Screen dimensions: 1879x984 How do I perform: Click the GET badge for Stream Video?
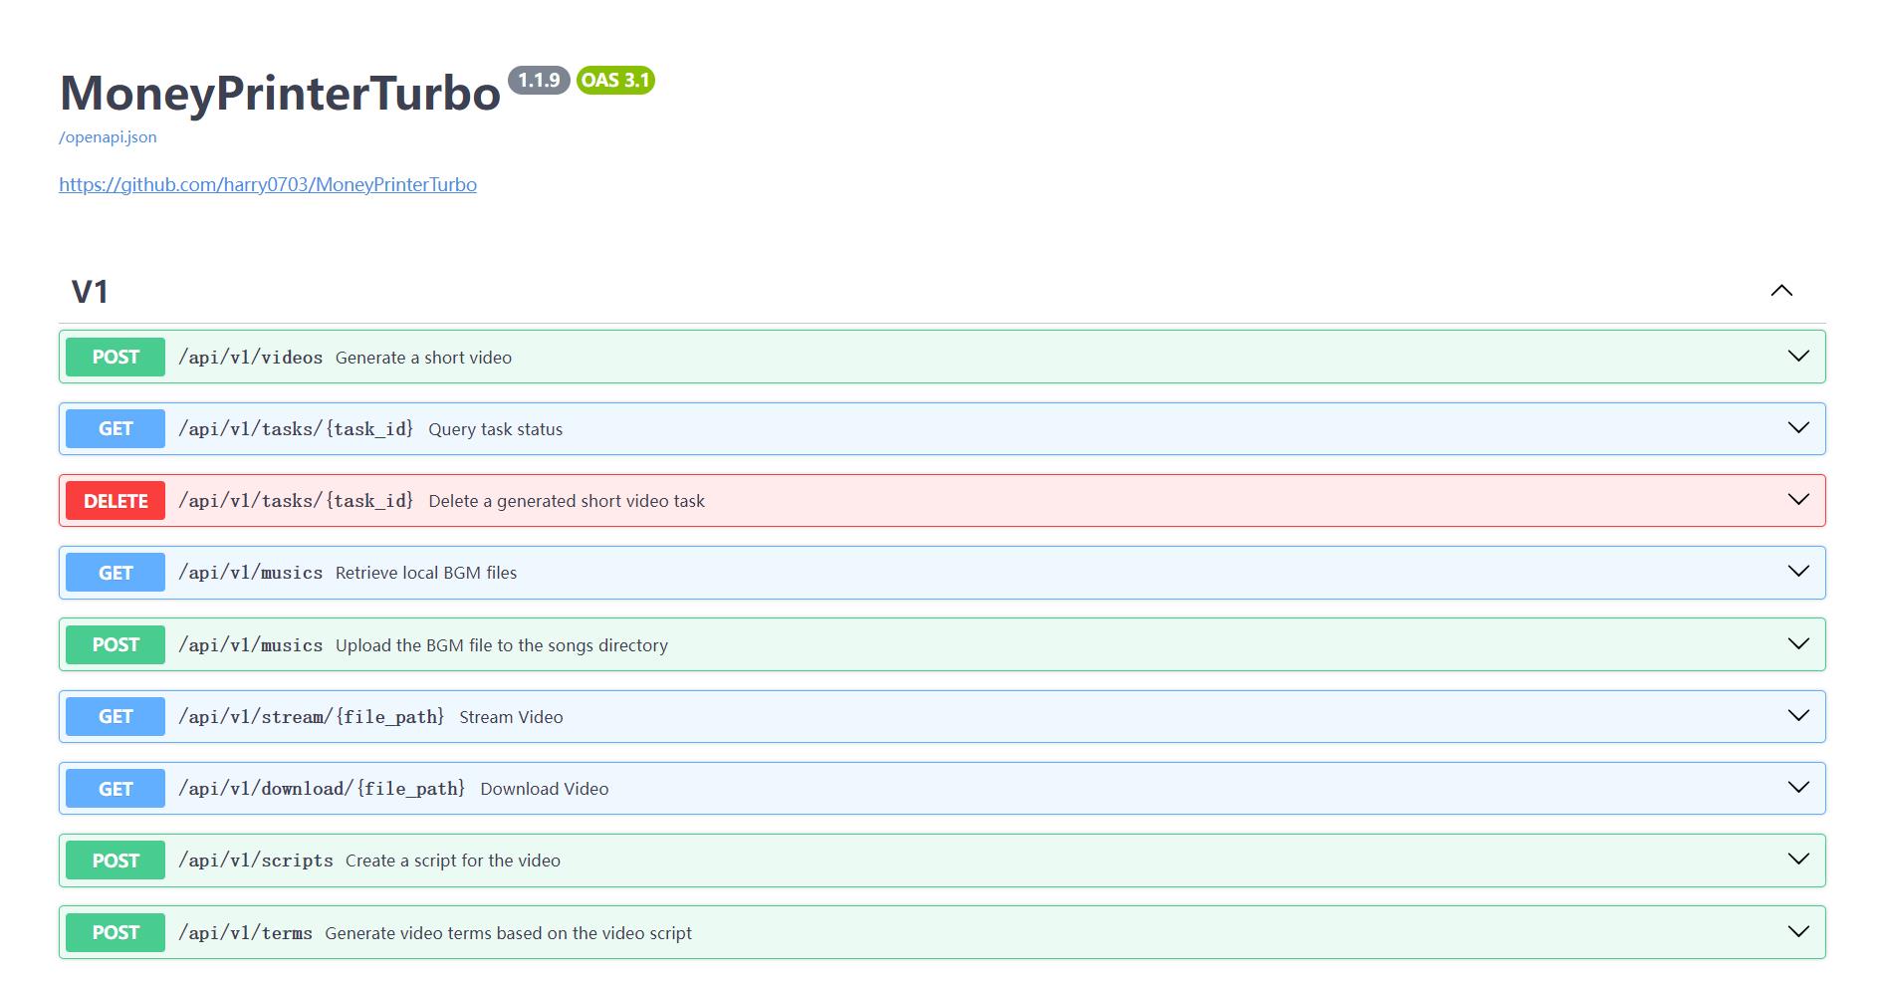[x=116, y=716]
